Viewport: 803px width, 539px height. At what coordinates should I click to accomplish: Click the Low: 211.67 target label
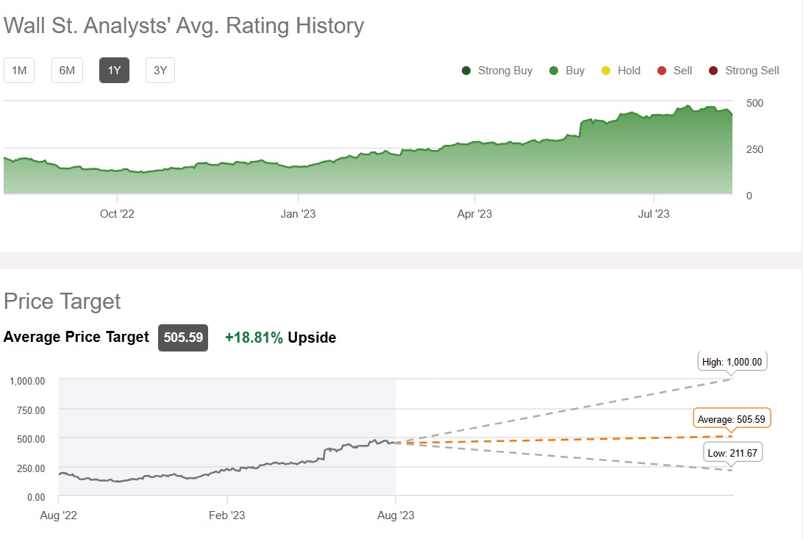(732, 453)
